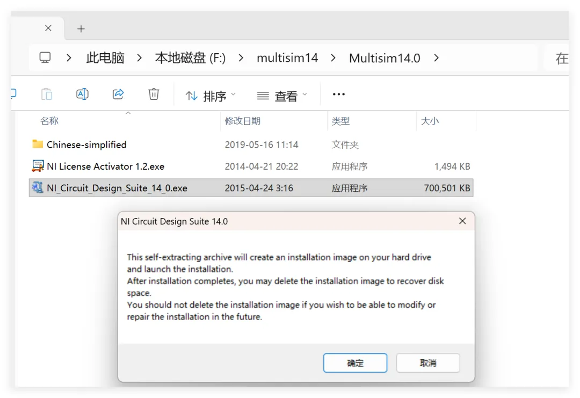Click the 取消 button in the dialog
The width and height of the screenshot is (580, 398).
[x=428, y=363]
